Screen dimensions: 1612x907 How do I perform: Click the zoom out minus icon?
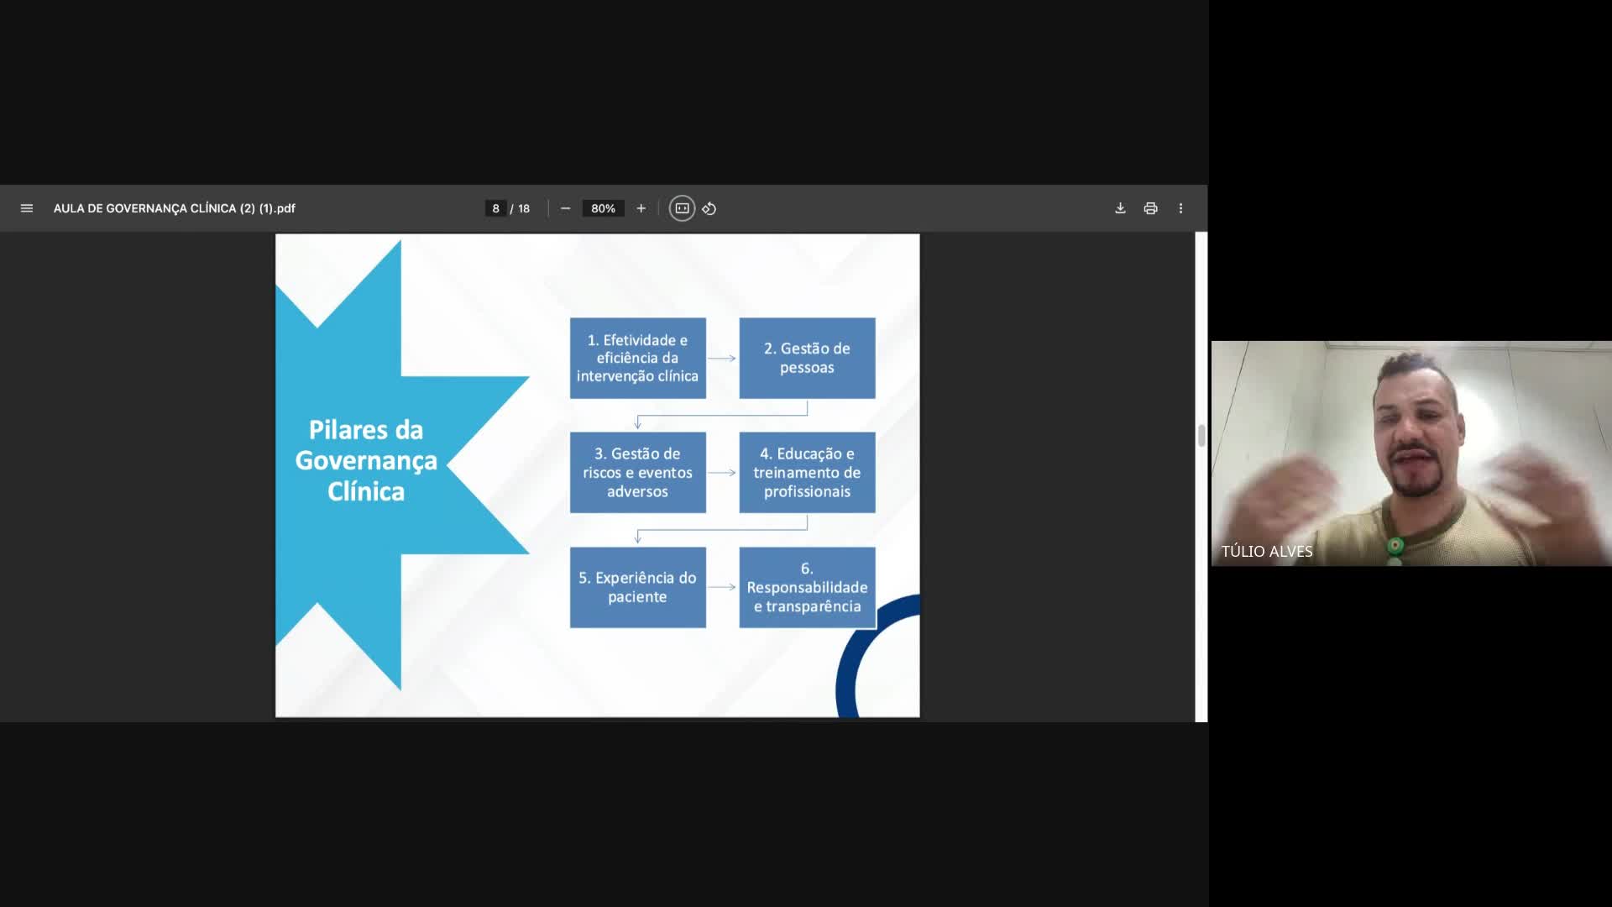pyautogui.click(x=566, y=208)
